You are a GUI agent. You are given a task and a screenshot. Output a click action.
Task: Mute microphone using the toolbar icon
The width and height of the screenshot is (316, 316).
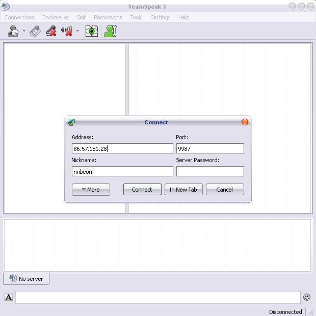(51, 31)
